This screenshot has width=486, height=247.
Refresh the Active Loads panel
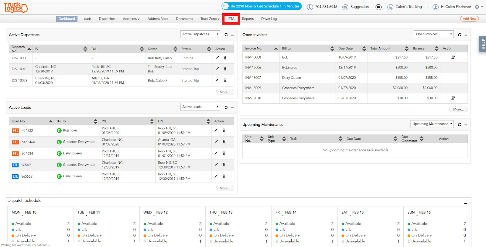pos(226,107)
